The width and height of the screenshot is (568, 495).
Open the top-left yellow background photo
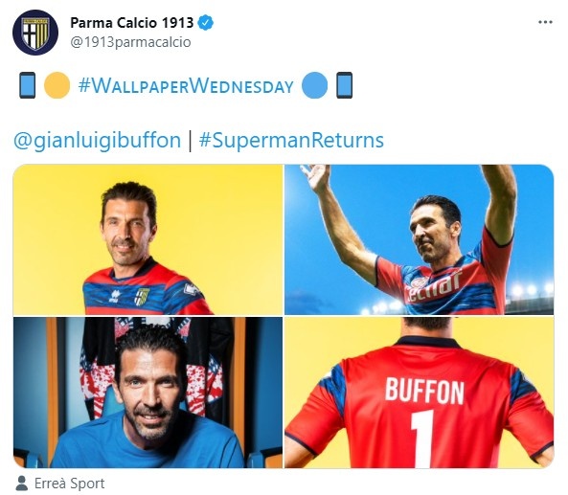(148, 239)
